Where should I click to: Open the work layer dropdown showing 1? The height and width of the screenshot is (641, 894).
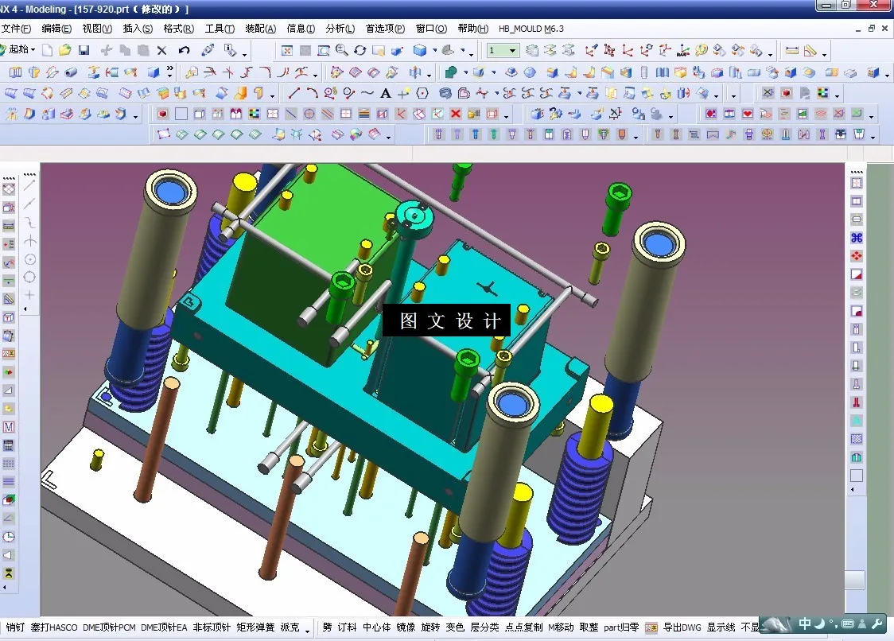click(x=511, y=49)
